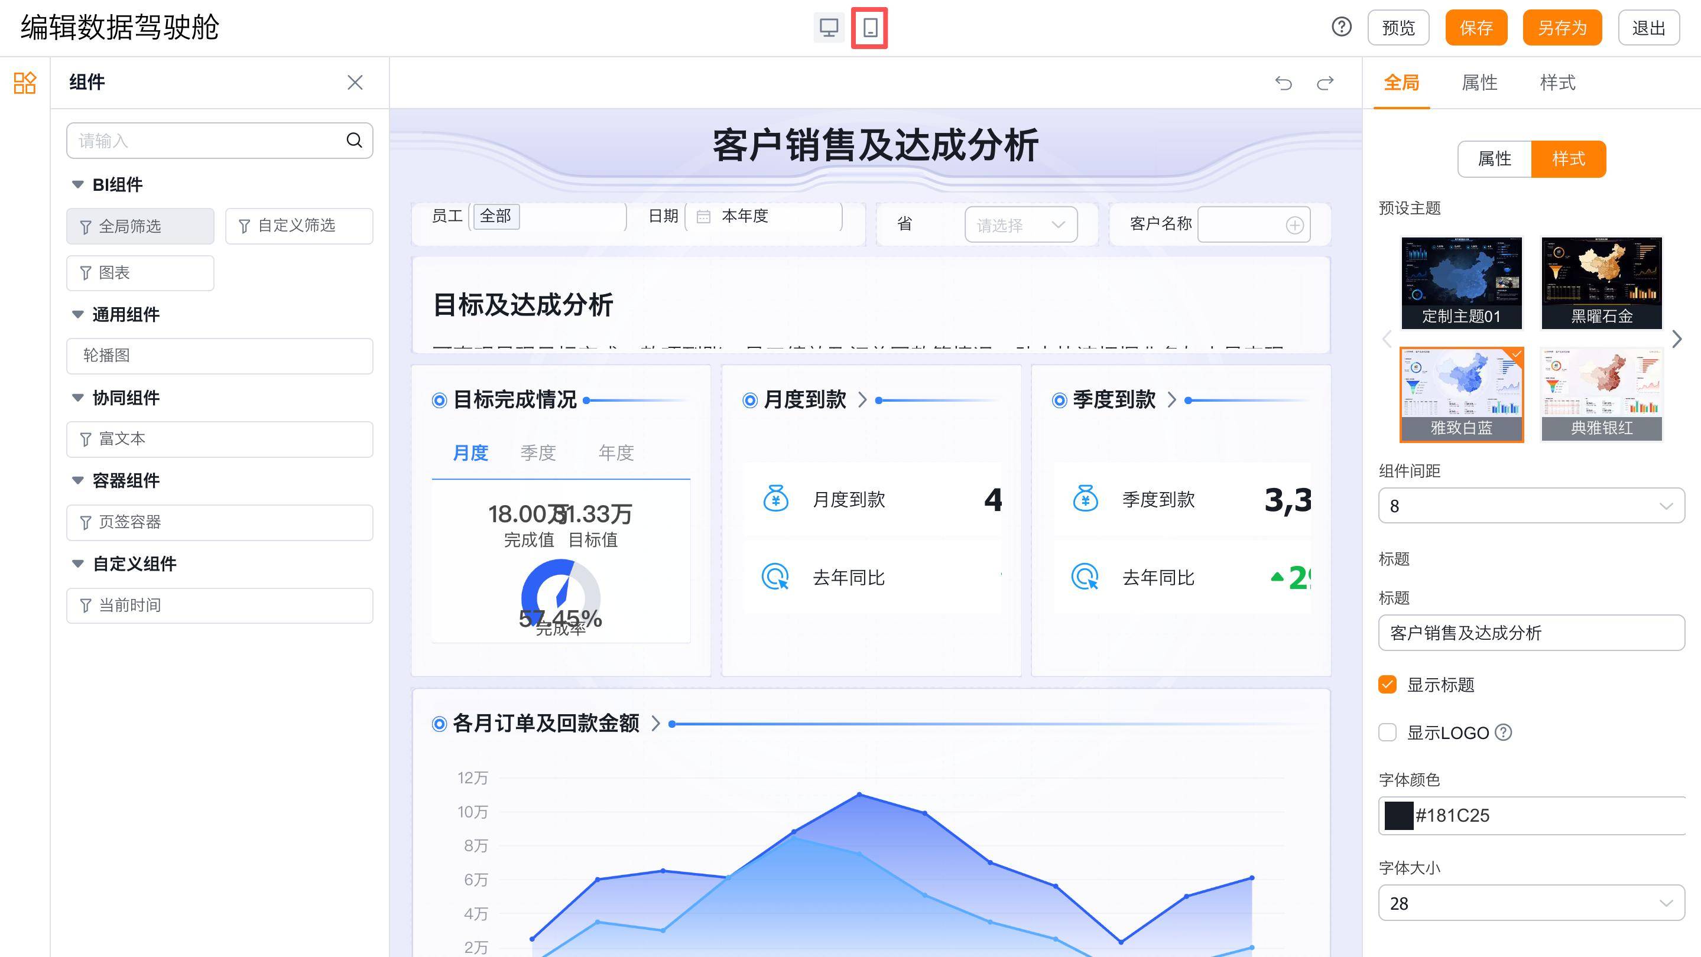Click the redo arrow icon
Image resolution: width=1701 pixels, height=957 pixels.
1325,83
